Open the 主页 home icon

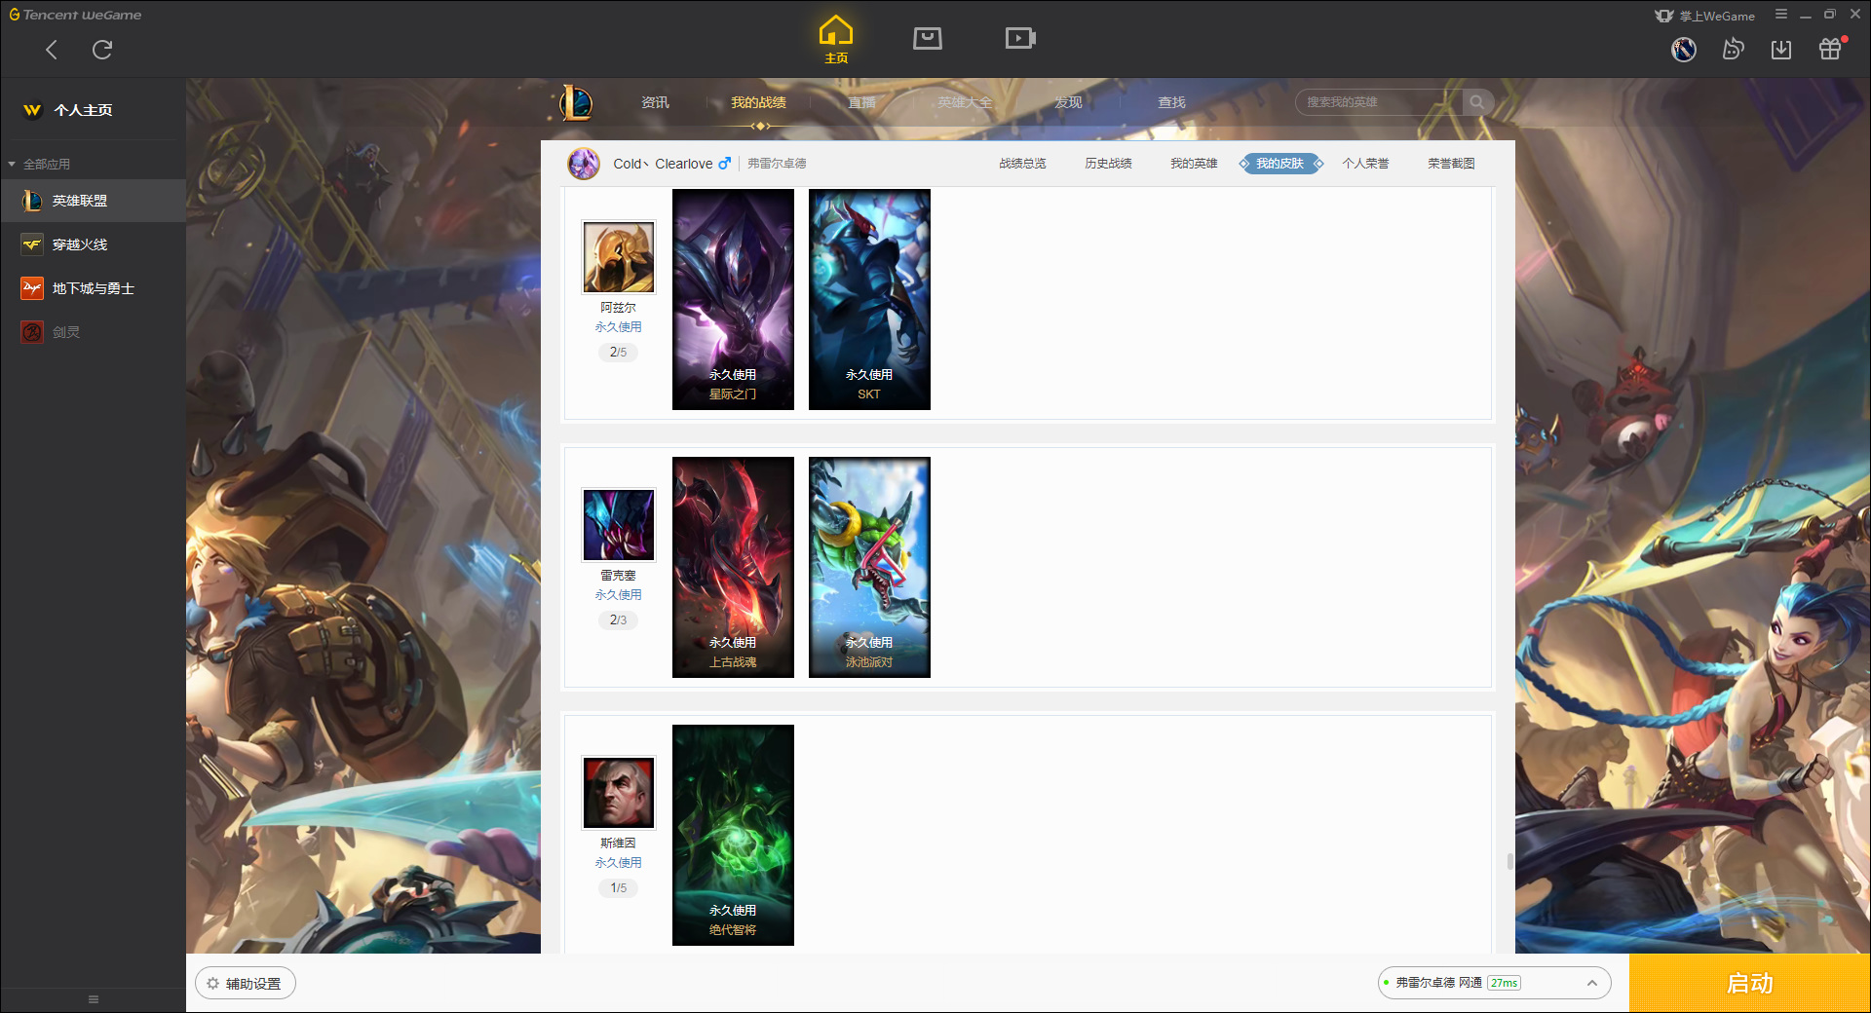[836, 40]
